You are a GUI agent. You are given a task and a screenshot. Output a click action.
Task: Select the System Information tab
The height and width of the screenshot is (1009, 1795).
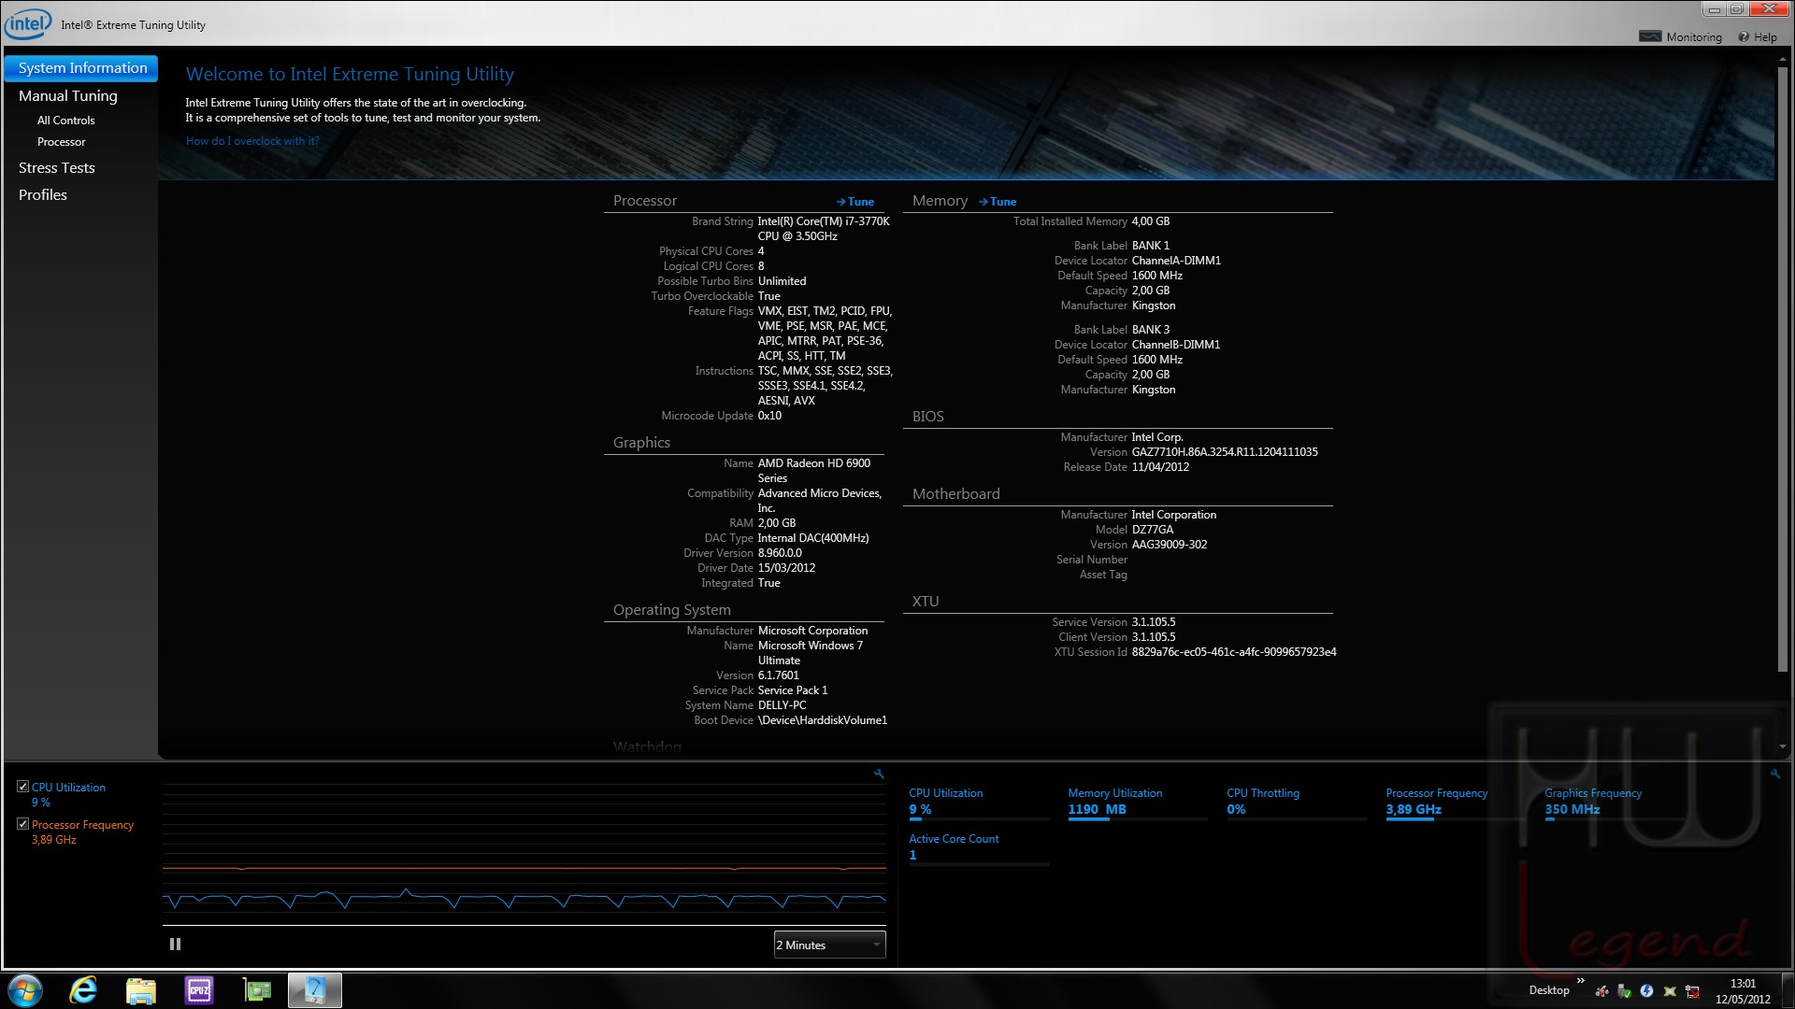(81, 68)
